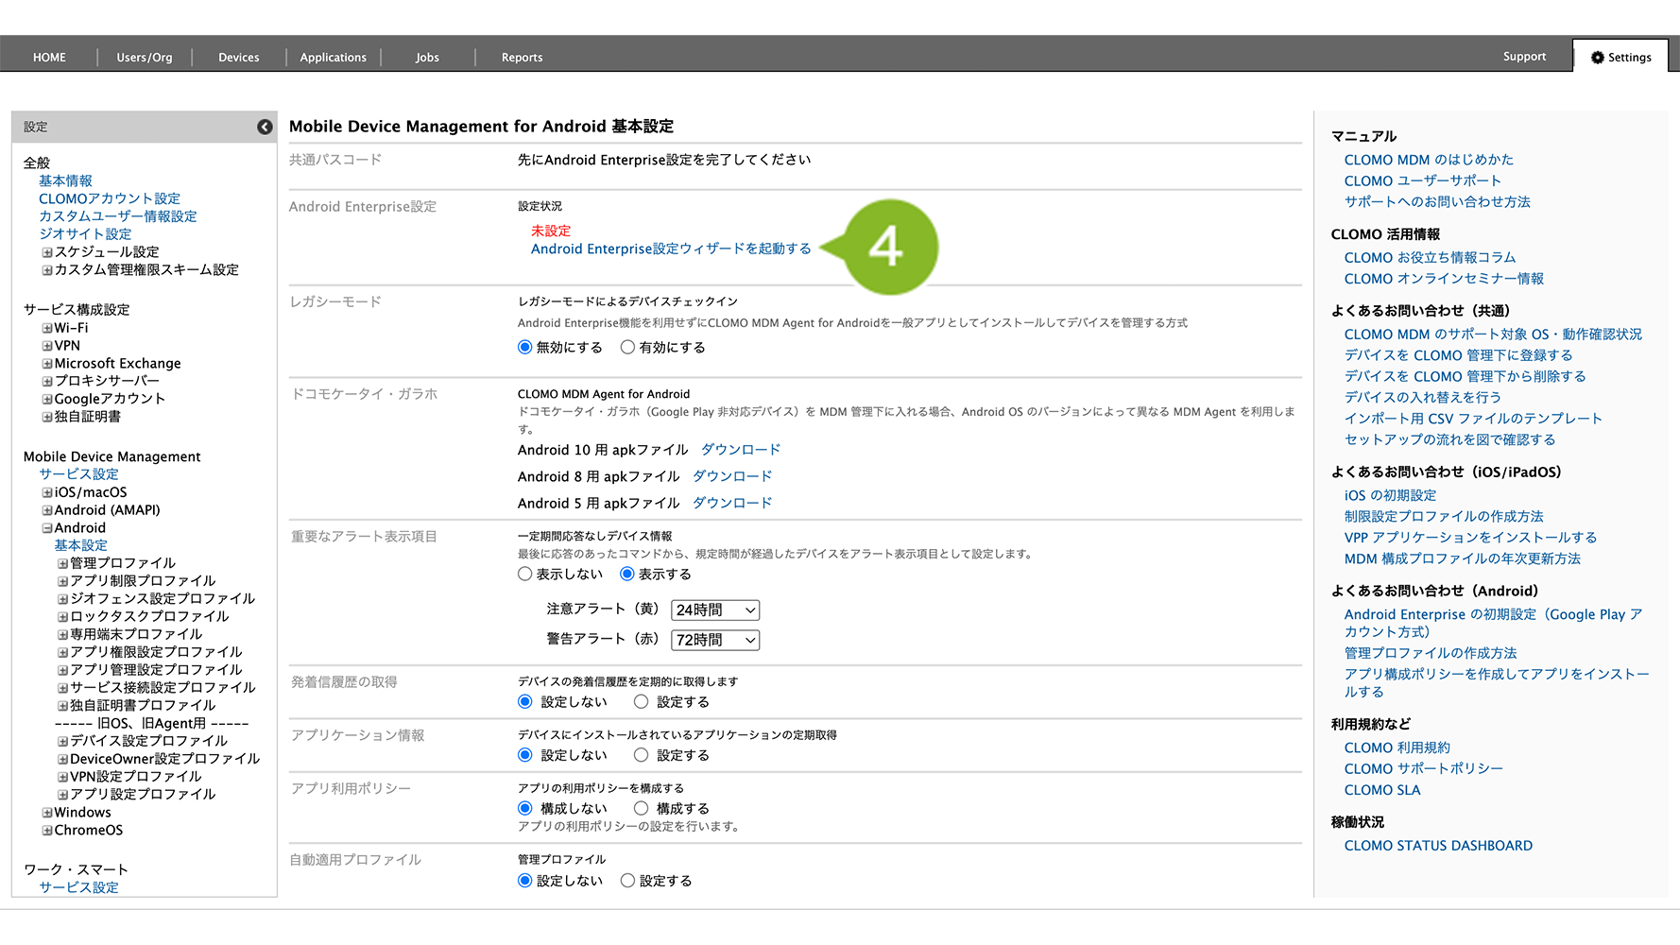Expand Android (AMAPI) tree node
The height and width of the screenshot is (945, 1680).
point(47,510)
